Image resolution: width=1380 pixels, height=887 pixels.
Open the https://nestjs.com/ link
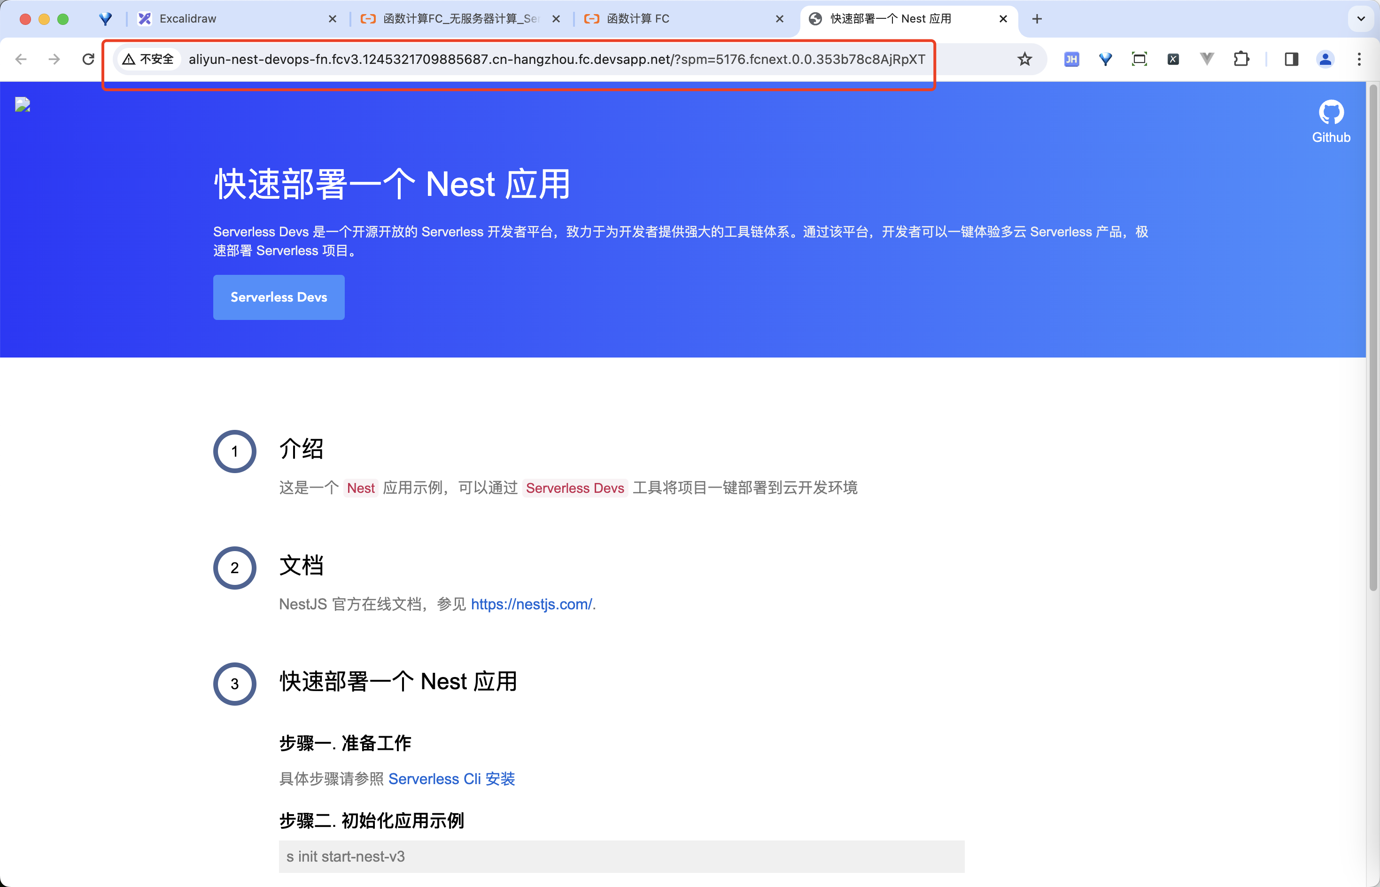[531, 604]
